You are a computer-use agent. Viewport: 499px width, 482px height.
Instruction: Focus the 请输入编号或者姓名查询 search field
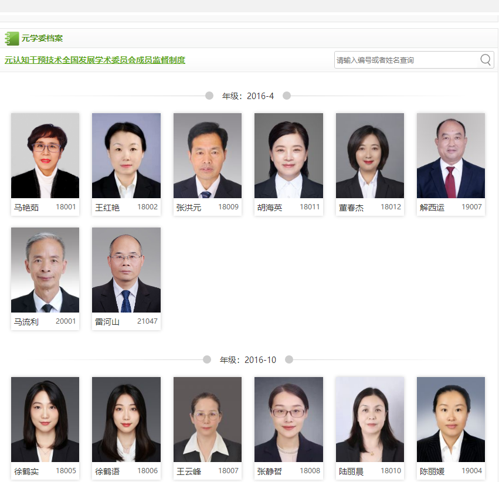click(414, 60)
